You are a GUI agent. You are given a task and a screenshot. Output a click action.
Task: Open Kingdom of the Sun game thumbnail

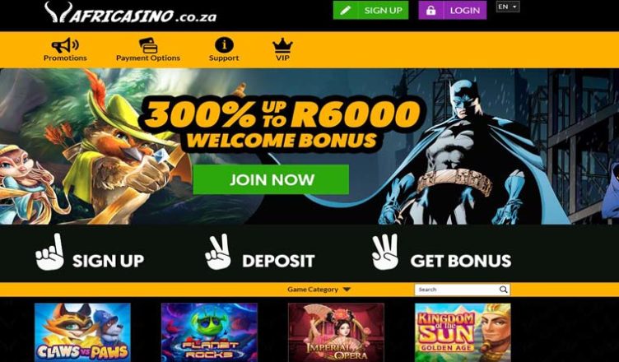463,332
